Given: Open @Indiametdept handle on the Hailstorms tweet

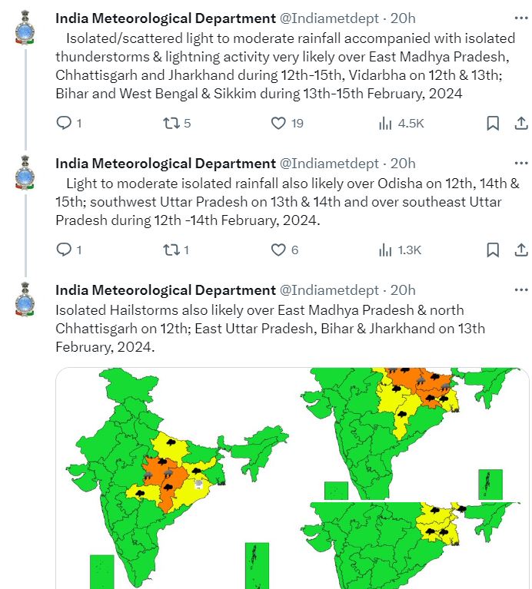Looking at the screenshot, I should (x=329, y=290).
